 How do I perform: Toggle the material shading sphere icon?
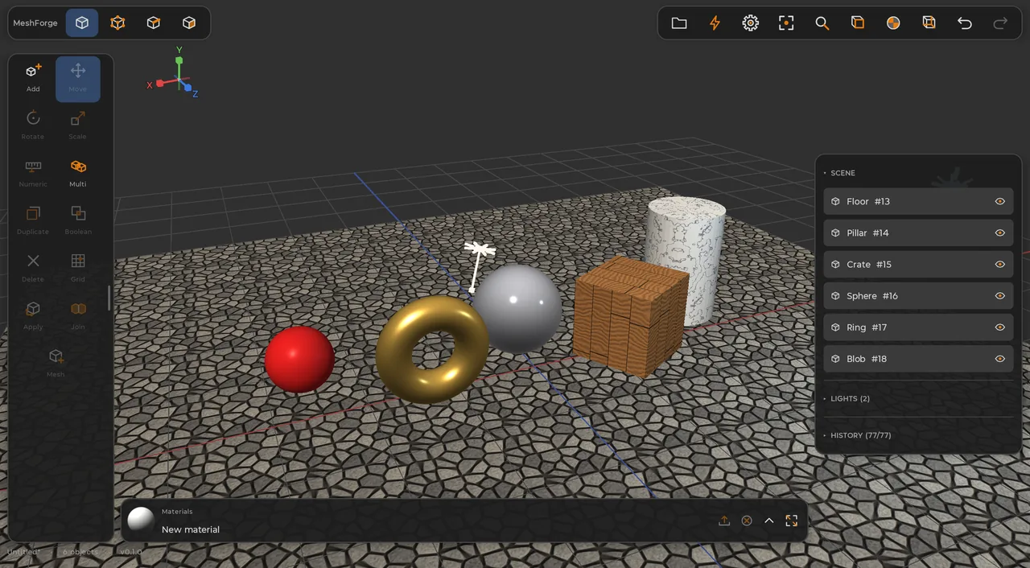893,23
